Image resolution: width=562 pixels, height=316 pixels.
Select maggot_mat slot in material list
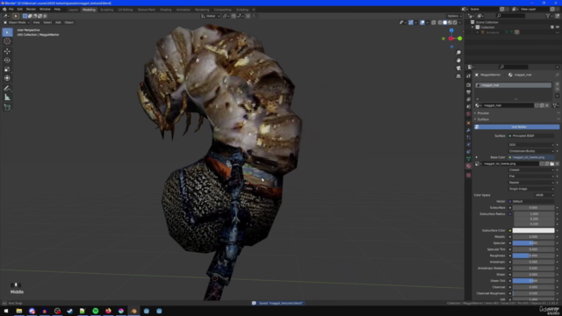click(513, 85)
